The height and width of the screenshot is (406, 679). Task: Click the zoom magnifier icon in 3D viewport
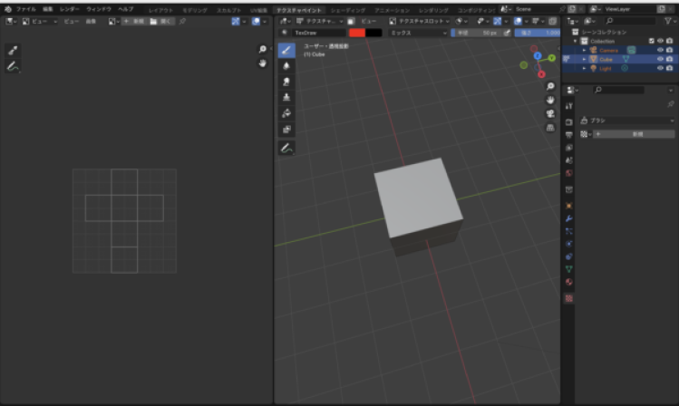pos(550,86)
